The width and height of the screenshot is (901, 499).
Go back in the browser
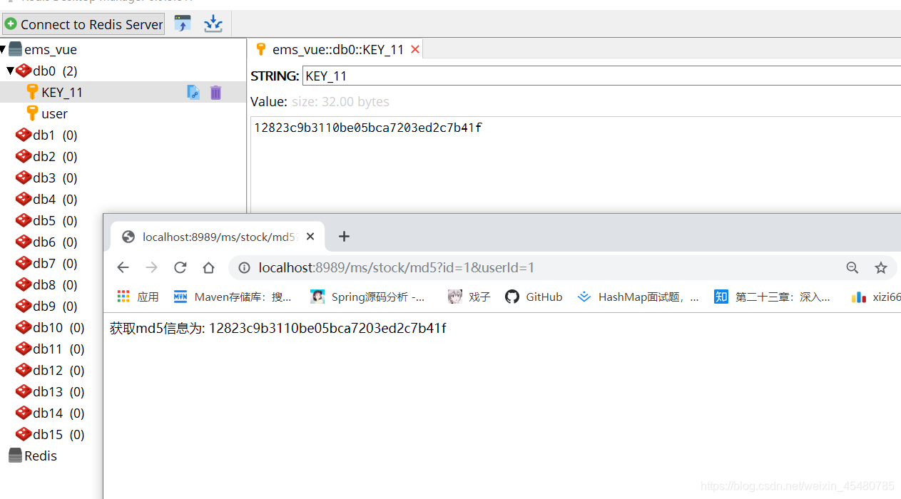[123, 267]
